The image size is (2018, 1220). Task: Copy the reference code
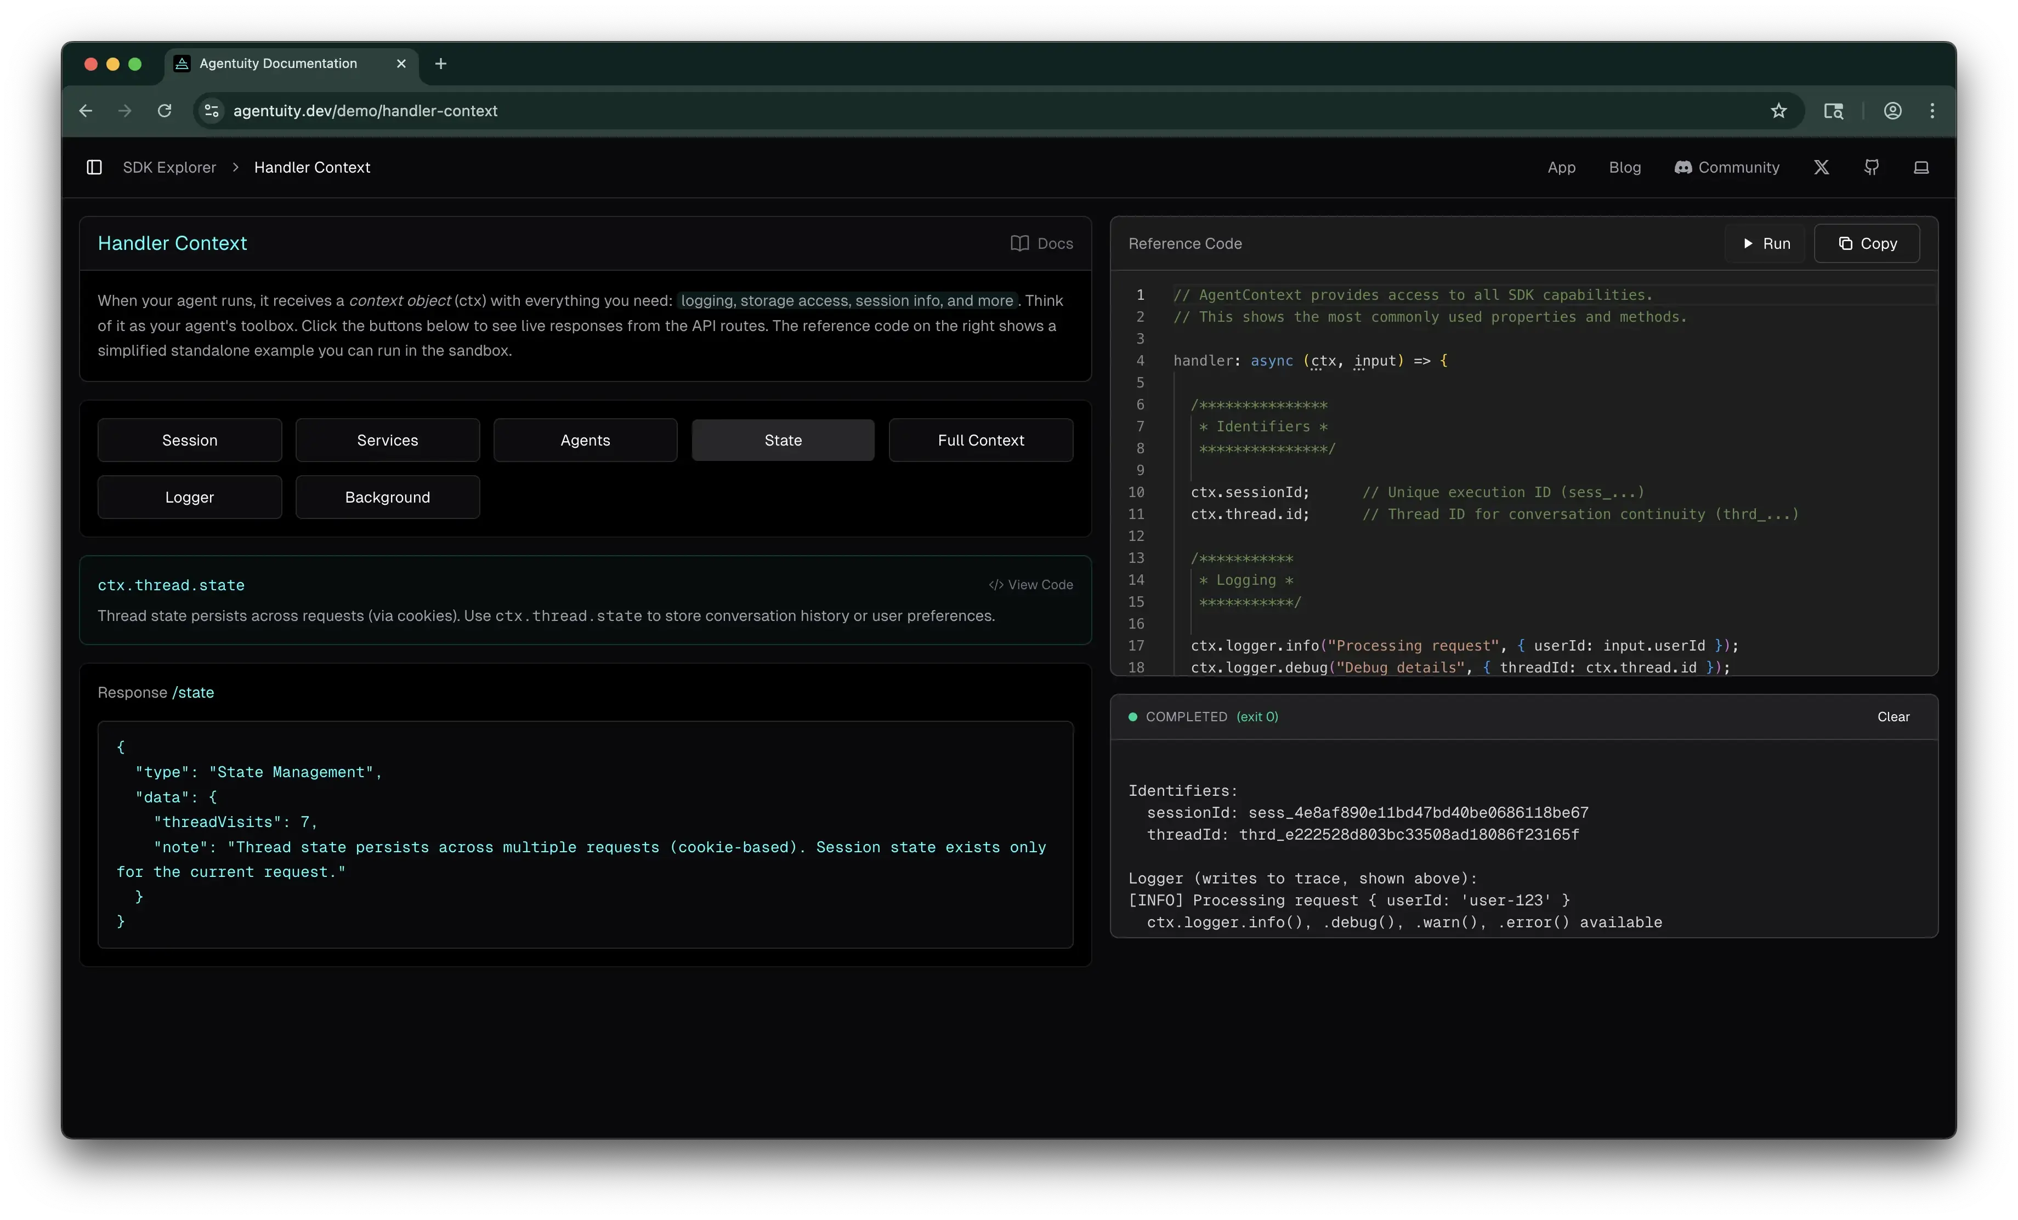pos(1867,243)
